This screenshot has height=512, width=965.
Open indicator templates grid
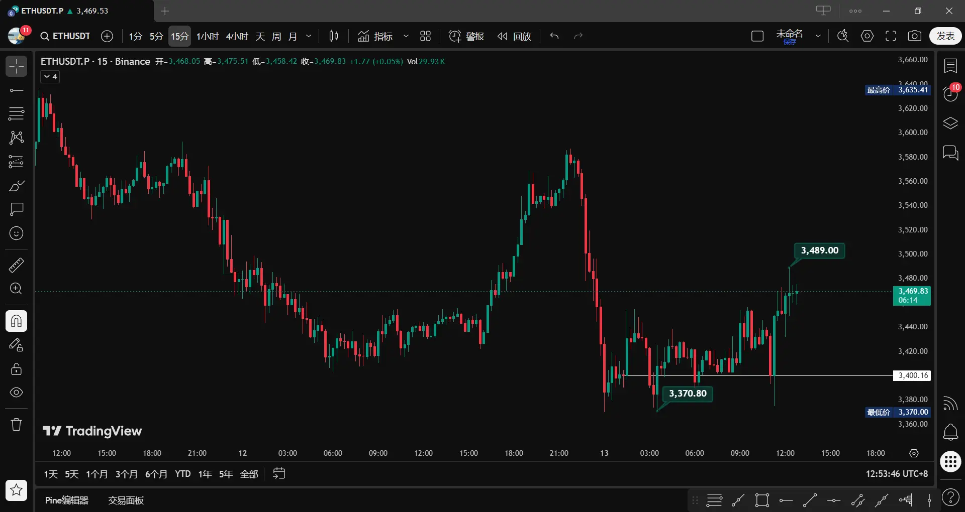426,36
